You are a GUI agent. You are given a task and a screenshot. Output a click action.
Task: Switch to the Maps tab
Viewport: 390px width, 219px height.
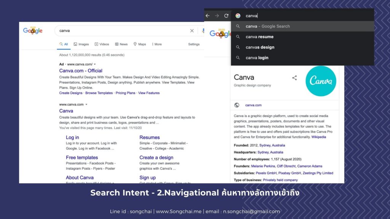[140, 44]
